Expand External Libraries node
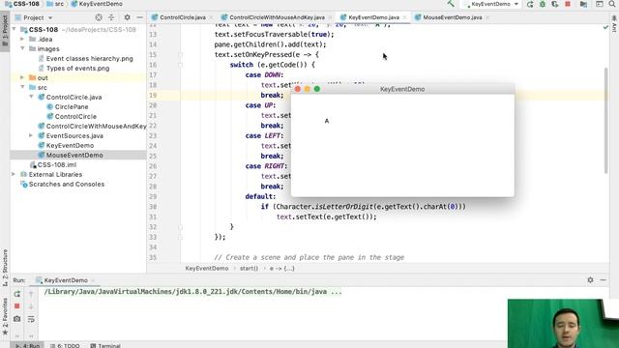 click(14, 174)
